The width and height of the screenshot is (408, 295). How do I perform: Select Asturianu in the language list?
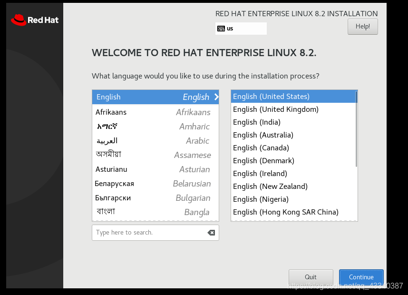tap(155, 169)
